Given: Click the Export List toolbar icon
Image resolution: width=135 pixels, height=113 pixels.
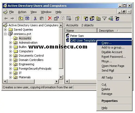Looking at the screenshot, I should (x=69, y=18).
